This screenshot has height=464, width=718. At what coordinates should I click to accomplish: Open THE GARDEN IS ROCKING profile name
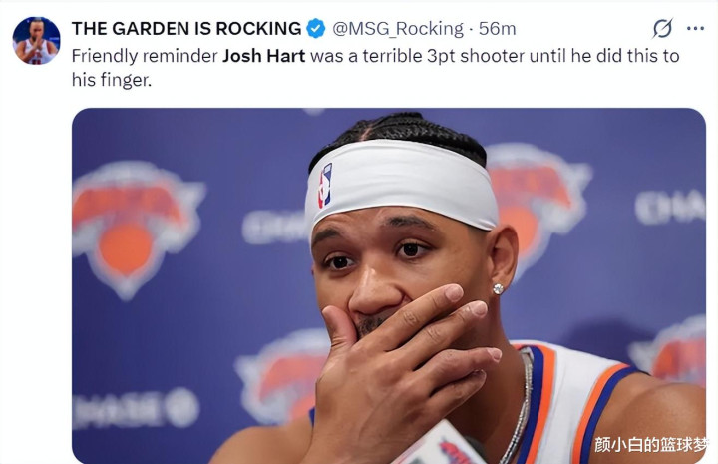[186, 28]
